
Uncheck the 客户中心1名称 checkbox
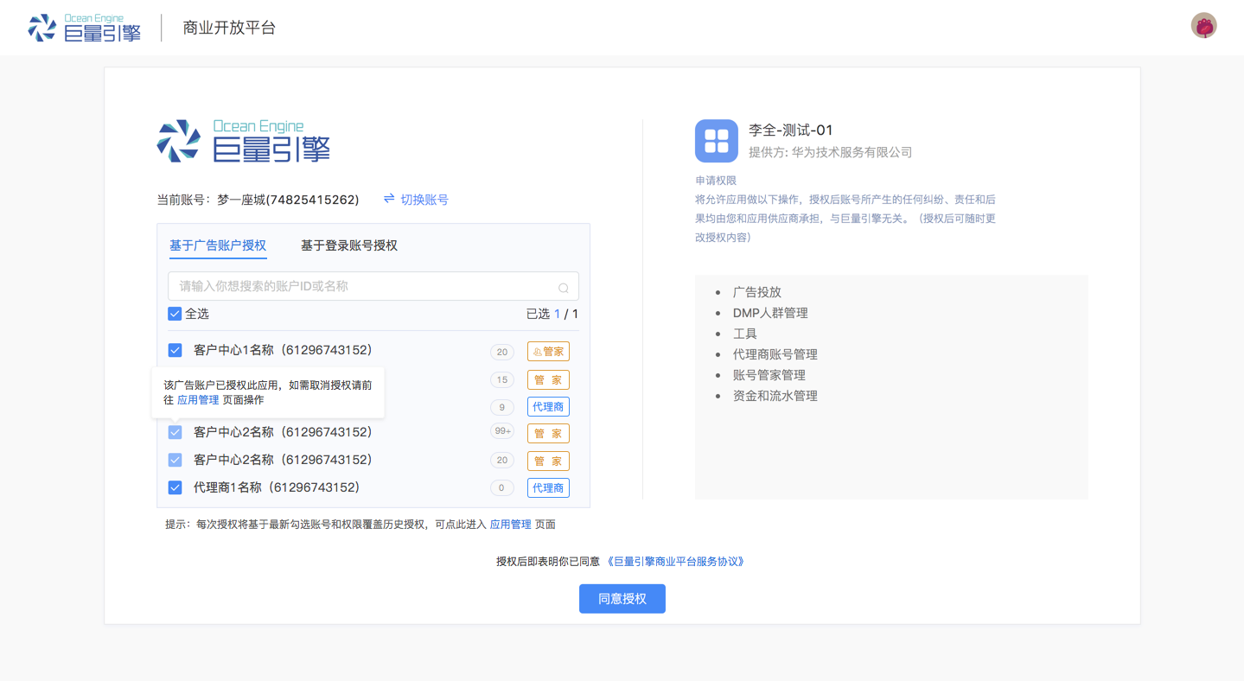[x=175, y=350]
